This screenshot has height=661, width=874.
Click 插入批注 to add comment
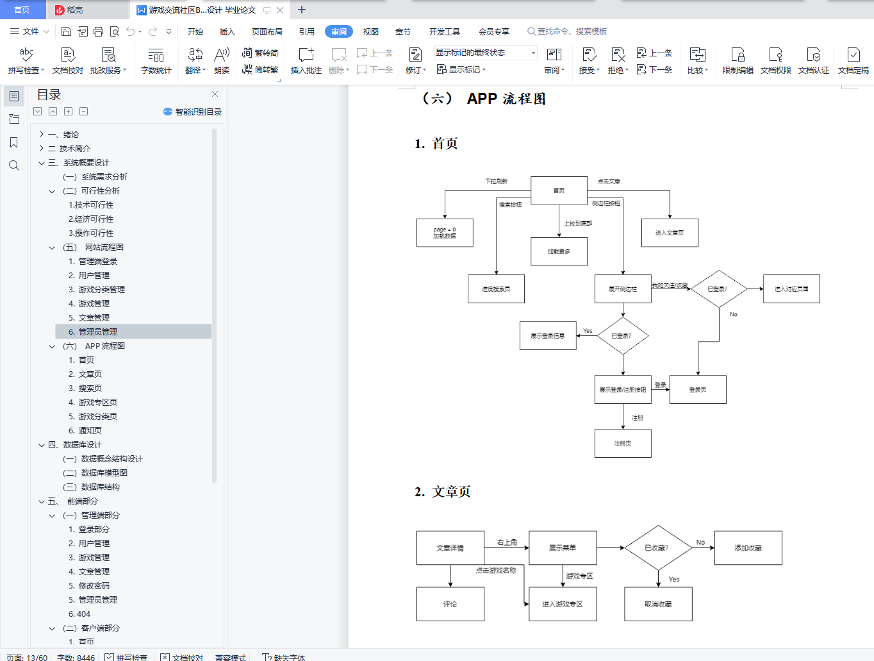pos(306,61)
